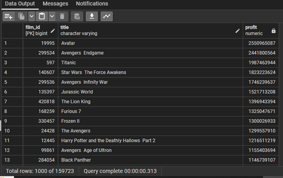Click profit value 1987463944
Screen dimensions: 283x178
(261, 62)
